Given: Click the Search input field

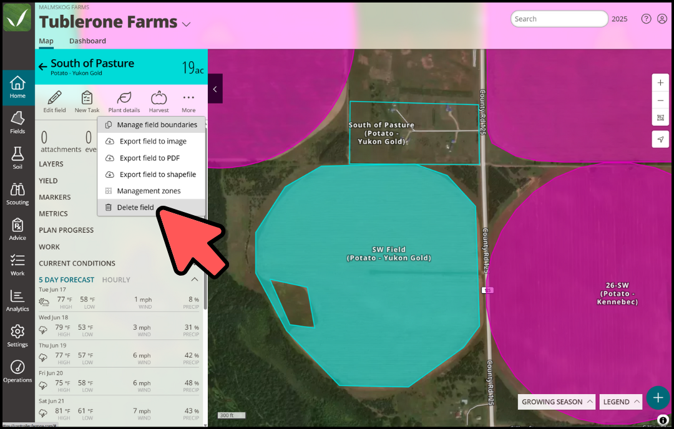Looking at the screenshot, I should point(559,19).
